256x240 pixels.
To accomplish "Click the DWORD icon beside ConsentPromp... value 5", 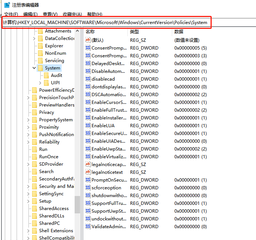I will coord(88,48).
